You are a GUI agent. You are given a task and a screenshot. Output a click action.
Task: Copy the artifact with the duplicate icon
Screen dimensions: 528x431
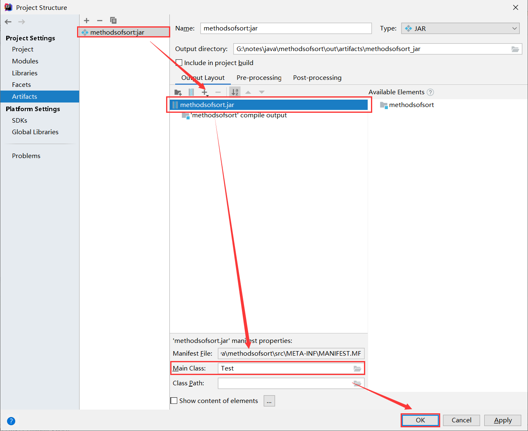click(x=113, y=20)
